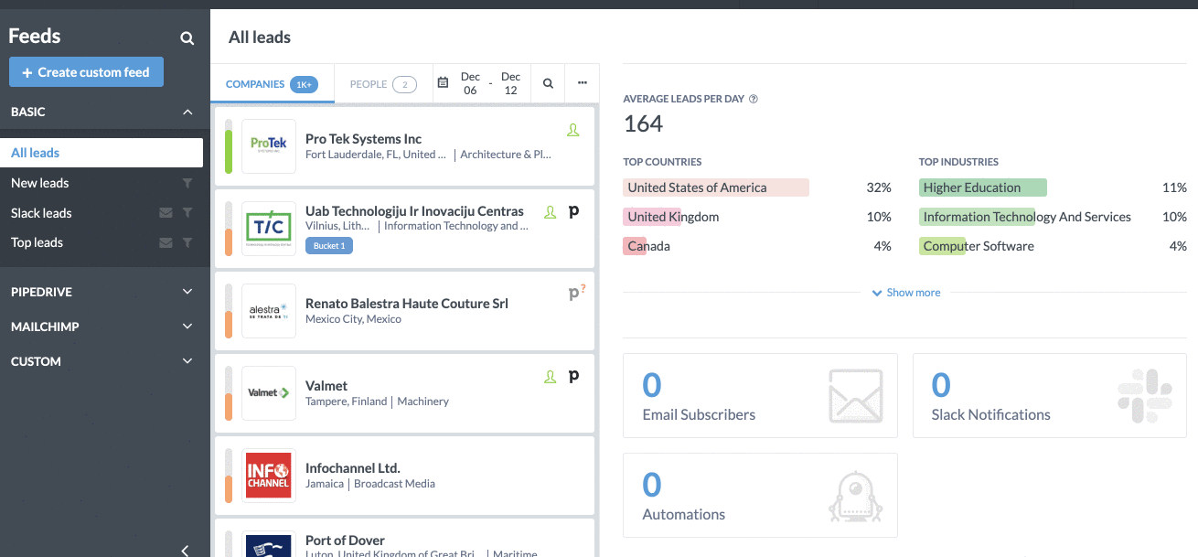Click the Infochannel logo thumbnail
This screenshot has width=1198, height=557.
click(x=269, y=476)
